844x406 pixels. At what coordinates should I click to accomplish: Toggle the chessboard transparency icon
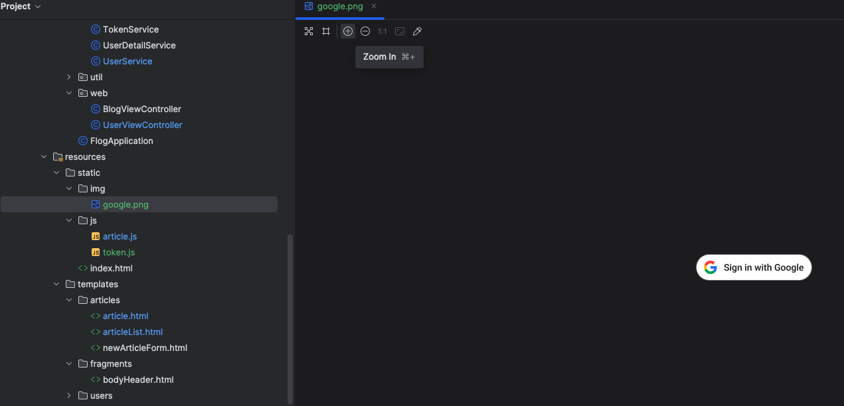[309, 31]
